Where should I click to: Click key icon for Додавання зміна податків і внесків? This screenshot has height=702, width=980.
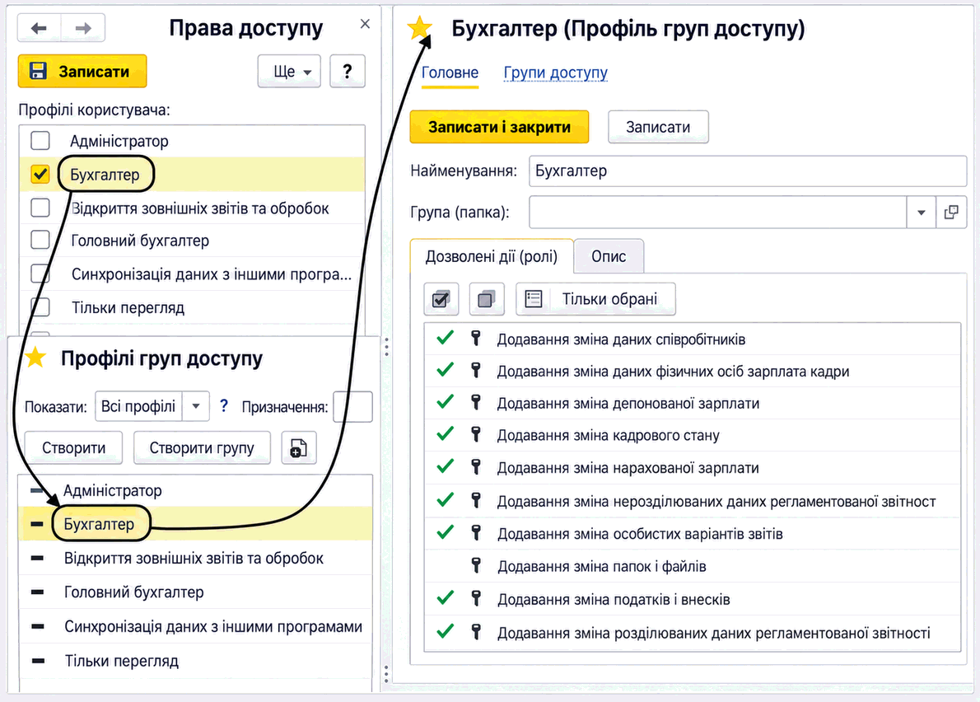[476, 599]
